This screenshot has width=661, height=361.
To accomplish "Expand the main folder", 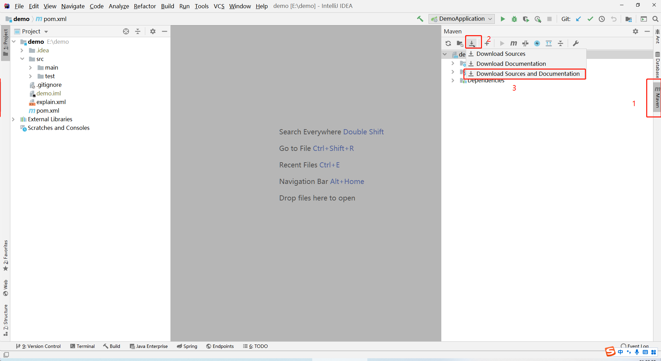I will 31,68.
